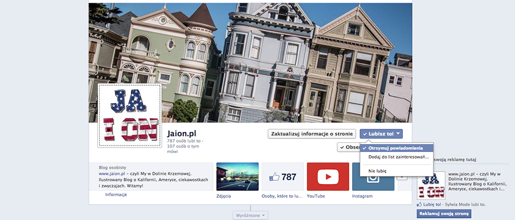Toggle the Obserwuj checkmark button
This screenshot has height=220, width=515.
[x=349, y=147]
